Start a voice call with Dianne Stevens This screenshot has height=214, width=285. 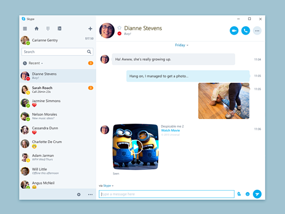[x=246, y=31]
